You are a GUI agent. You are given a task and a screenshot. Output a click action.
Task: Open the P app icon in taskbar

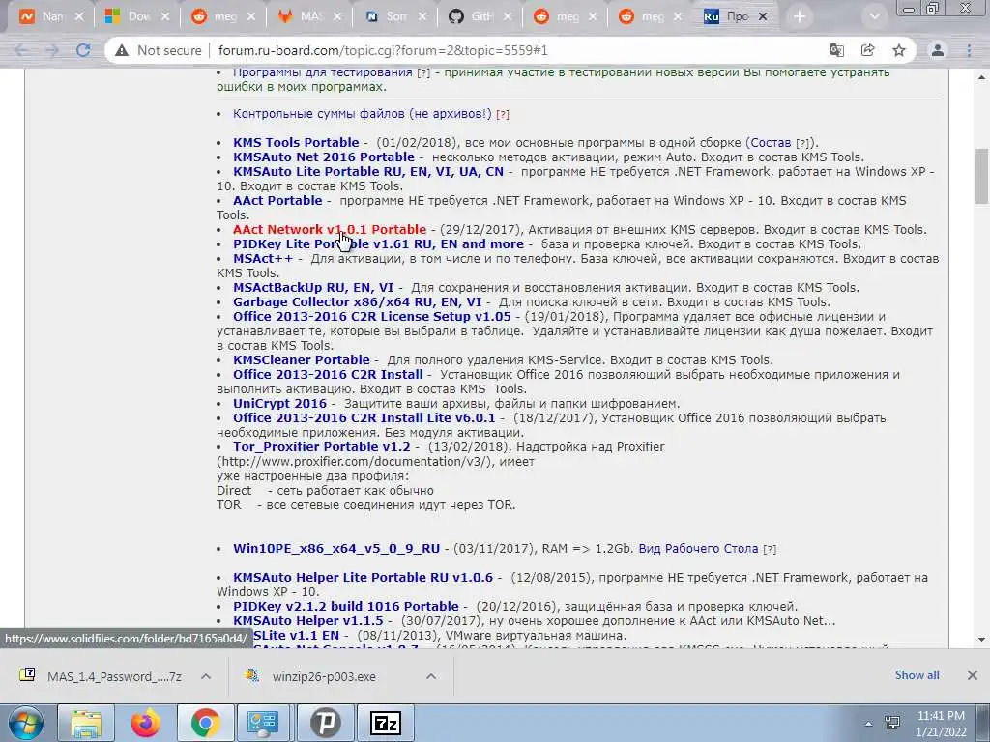[x=325, y=723]
